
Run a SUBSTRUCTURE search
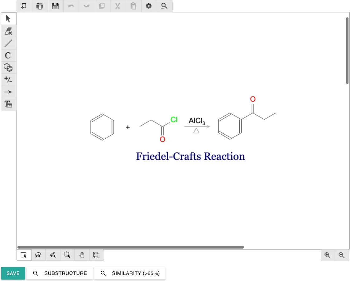[60, 273]
